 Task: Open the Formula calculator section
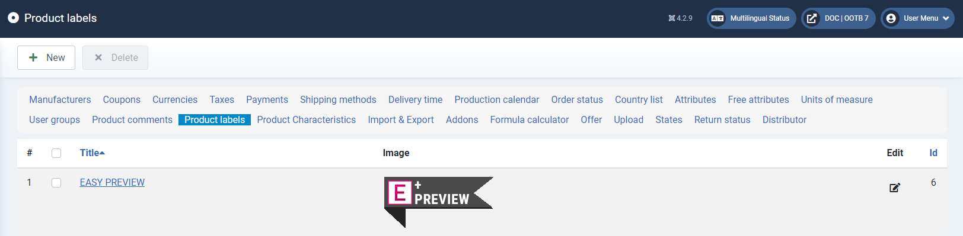pos(530,119)
